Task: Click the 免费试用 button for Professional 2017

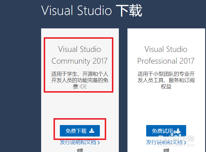Action: 166,131
